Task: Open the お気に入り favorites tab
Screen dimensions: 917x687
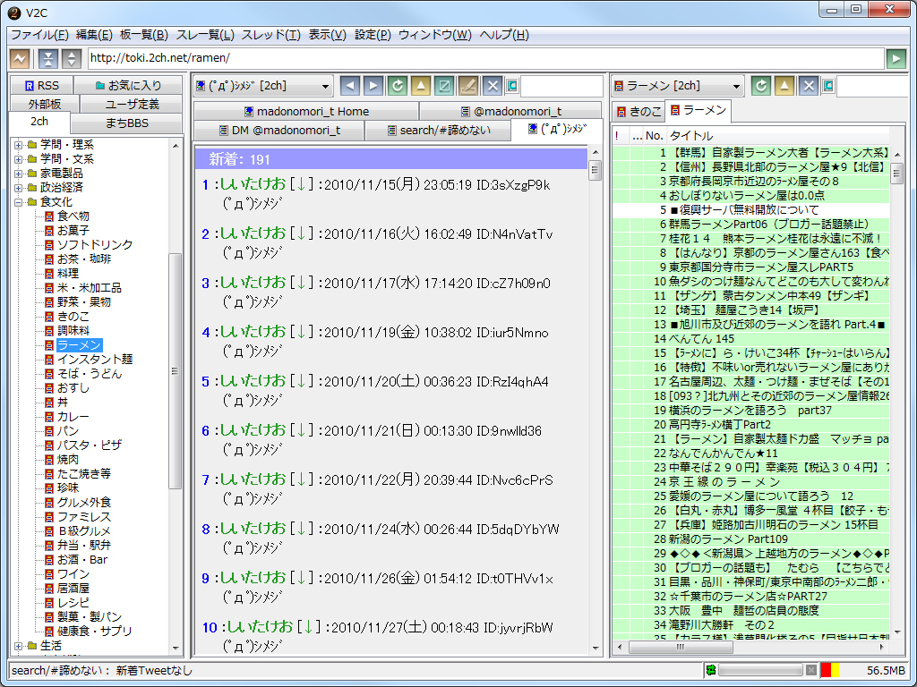Action: pos(128,85)
